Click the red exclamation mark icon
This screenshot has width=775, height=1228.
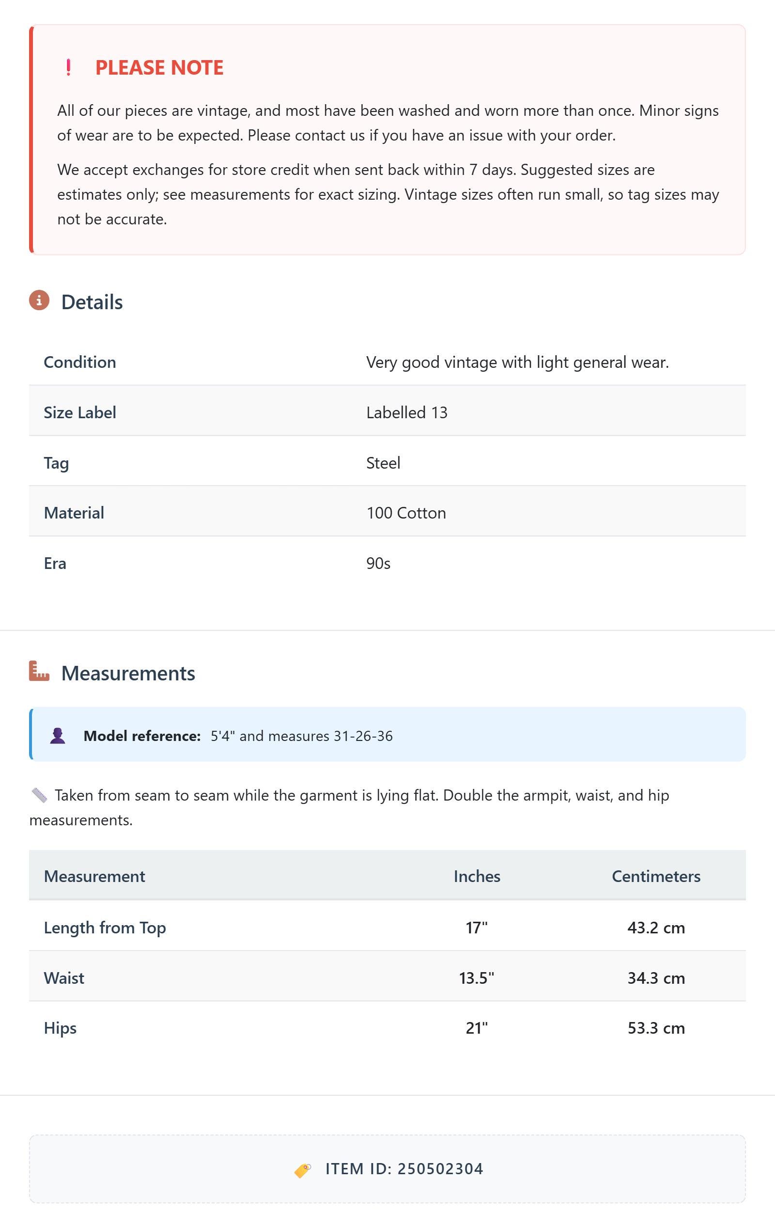(x=68, y=67)
